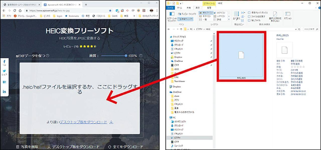This screenshot has width=321, height=150.
Task: Click the LinkedIn share icon
Action: click(4, 92)
